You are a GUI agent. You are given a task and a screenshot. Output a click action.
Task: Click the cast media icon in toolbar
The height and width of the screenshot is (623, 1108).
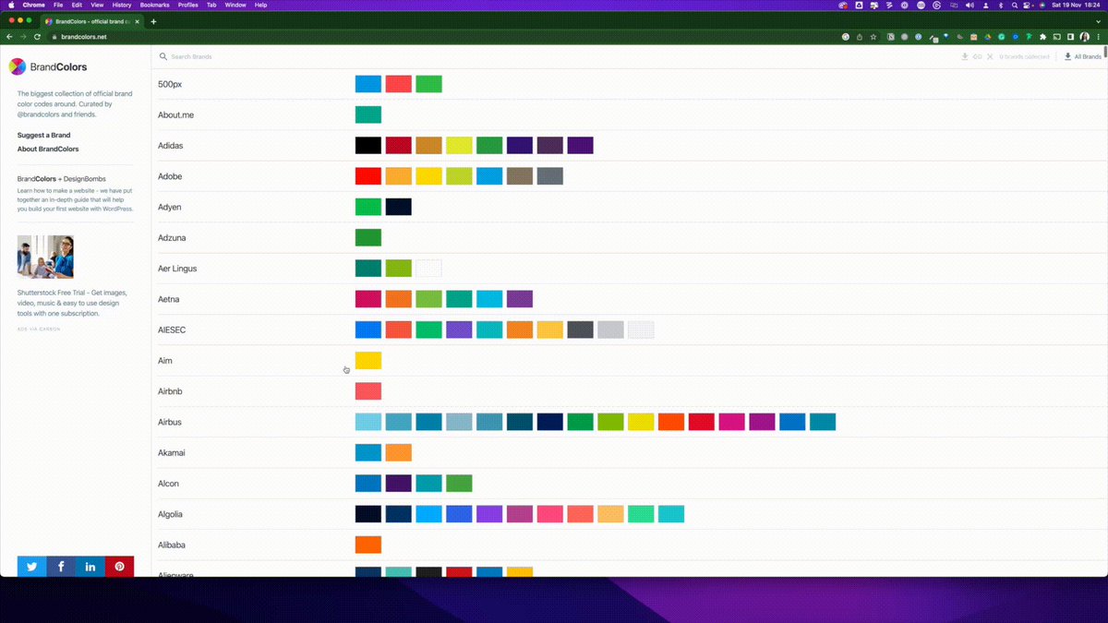[x=1057, y=37]
